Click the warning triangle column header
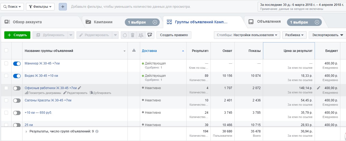346x141 pixels. point(134,51)
